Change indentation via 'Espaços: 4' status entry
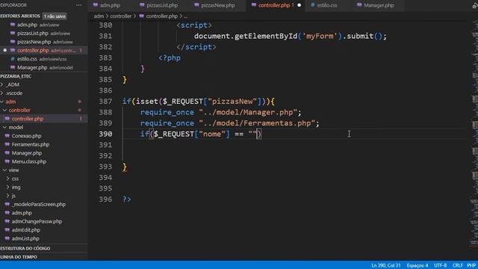This screenshot has width=478, height=269. (418, 265)
